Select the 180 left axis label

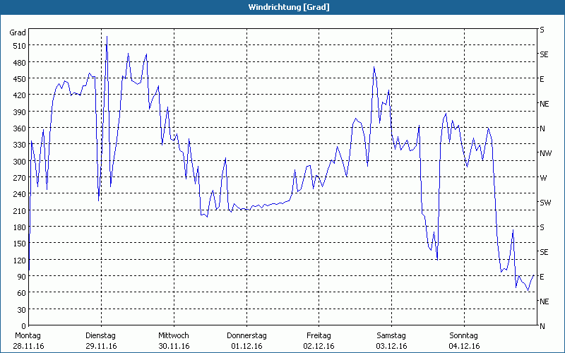(20, 227)
